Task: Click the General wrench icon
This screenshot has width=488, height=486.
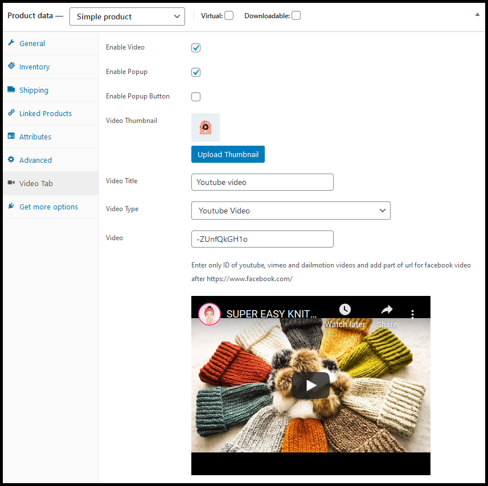Action: pos(11,43)
